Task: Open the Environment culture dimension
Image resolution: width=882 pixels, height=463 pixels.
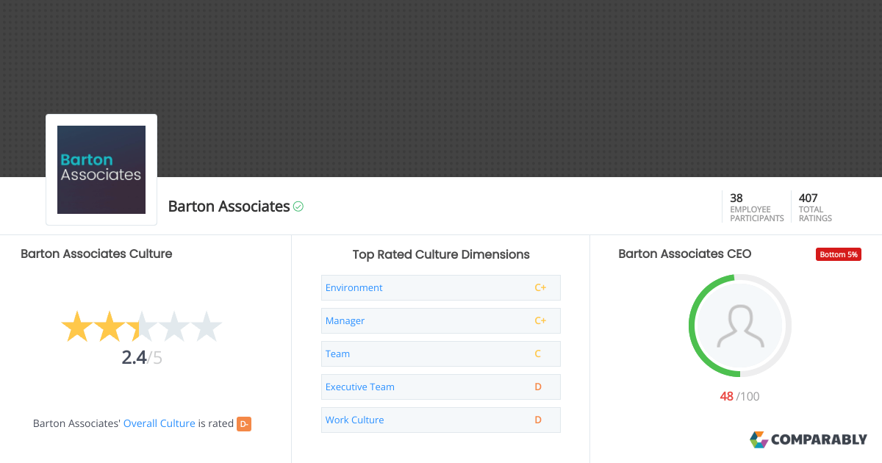Action: (441, 287)
